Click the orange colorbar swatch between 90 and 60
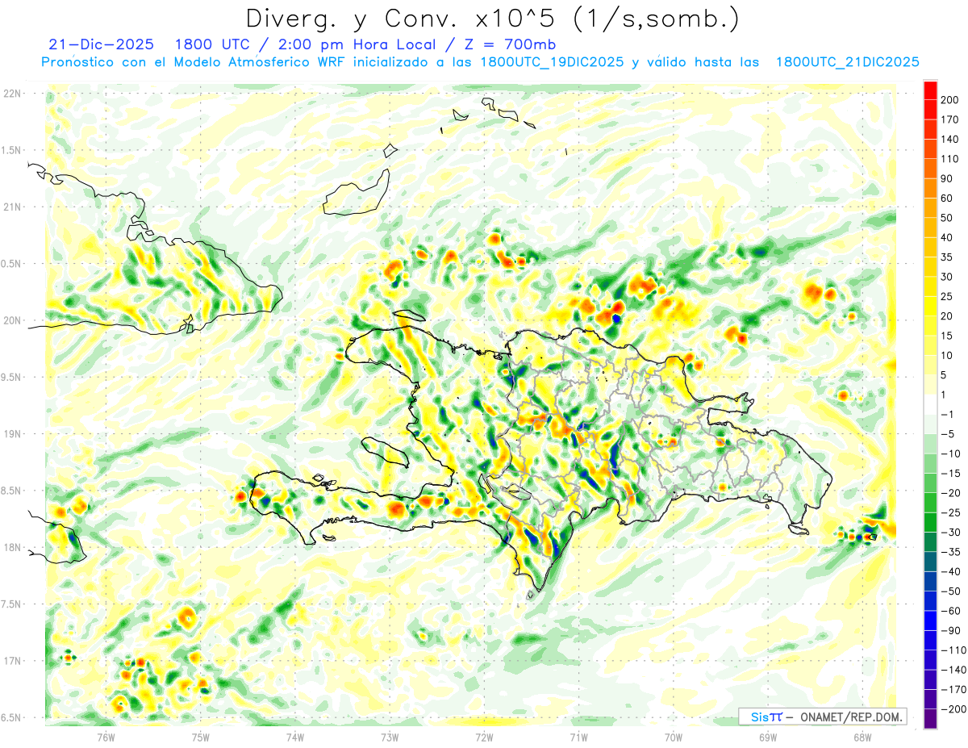This screenshot has width=968, height=748. pos(930,188)
